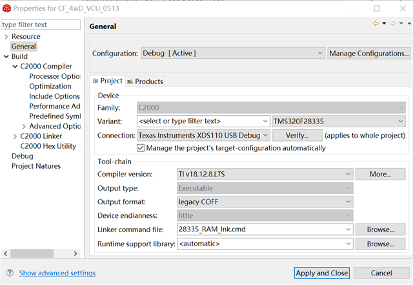Click the help question mark icon

pyautogui.click(x=9, y=273)
